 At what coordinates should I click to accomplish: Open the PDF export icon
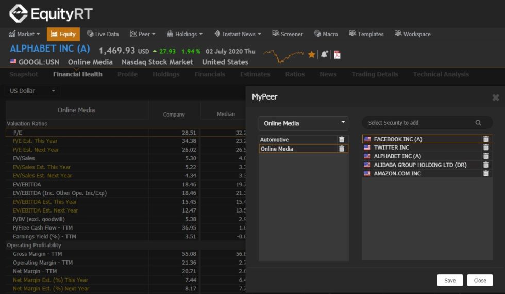tap(337, 55)
